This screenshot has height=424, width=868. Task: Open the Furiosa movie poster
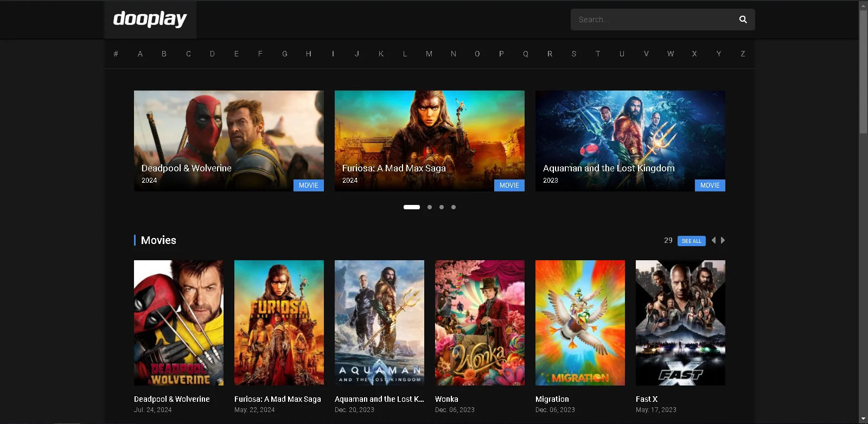279,323
